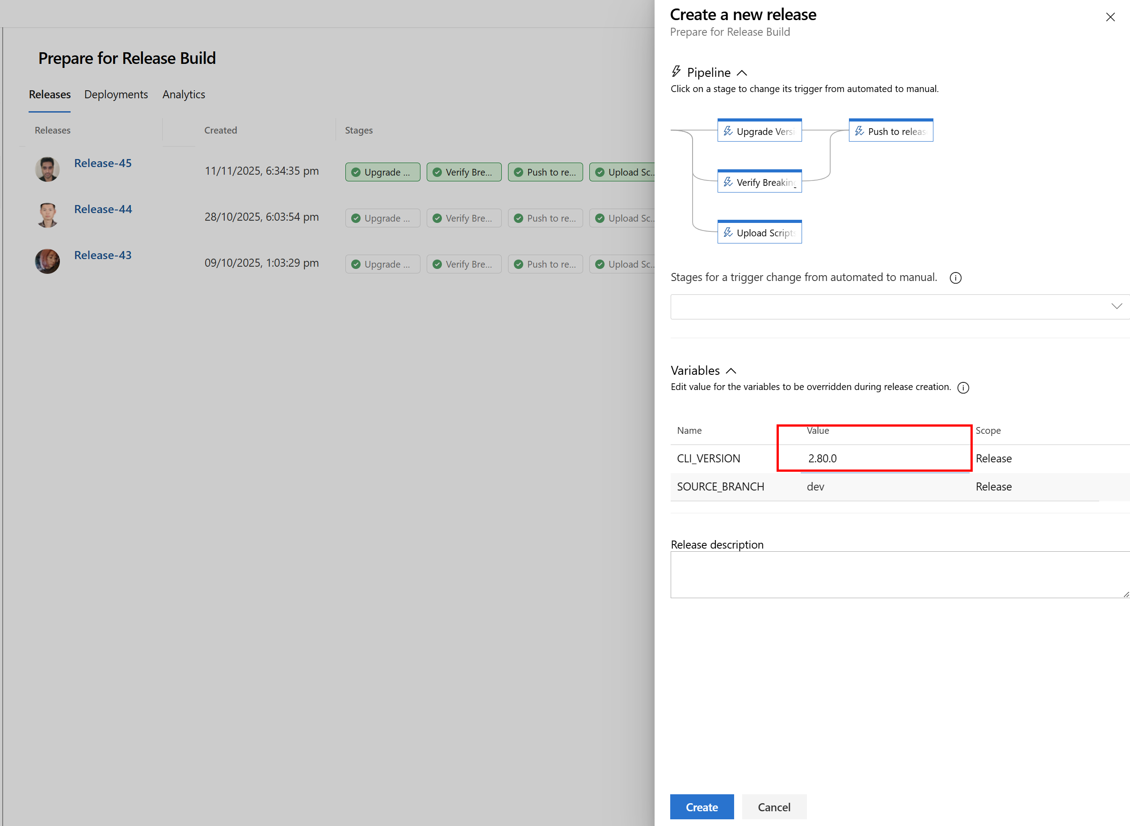Click the Cancel button

773,806
